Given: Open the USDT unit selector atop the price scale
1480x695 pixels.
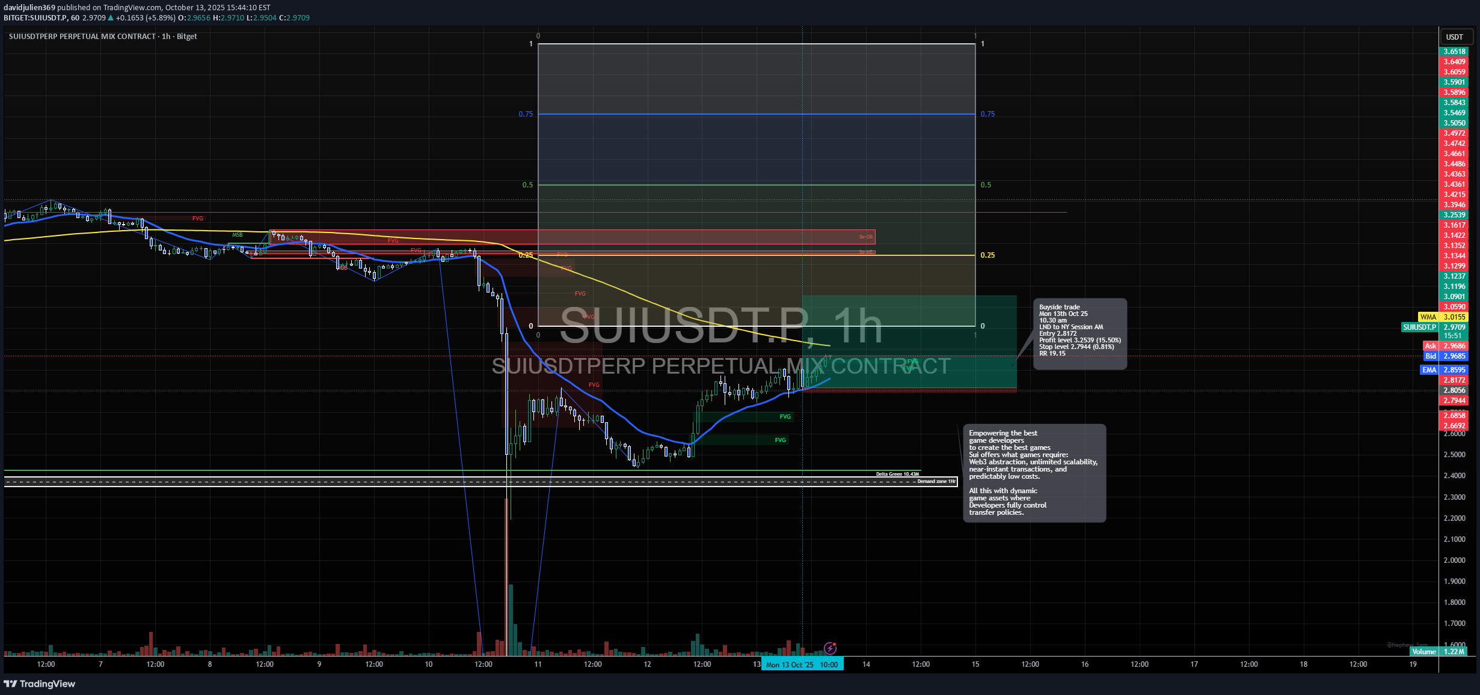Looking at the screenshot, I should pos(1455,37).
